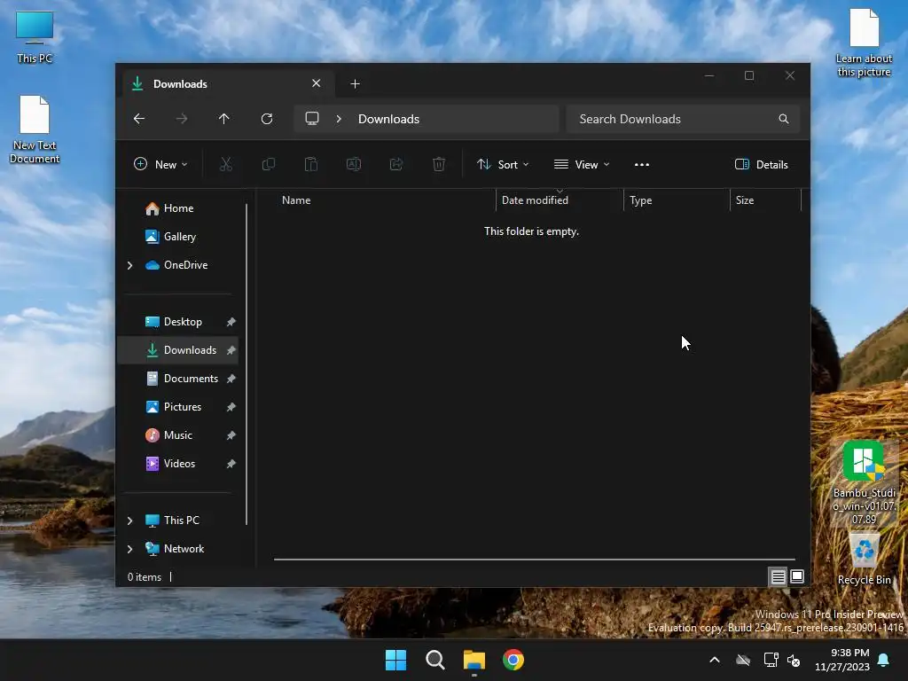Click the Copy icon in toolbar
Image resolution: width=908 pixels, height=681 pixels.
269,164
